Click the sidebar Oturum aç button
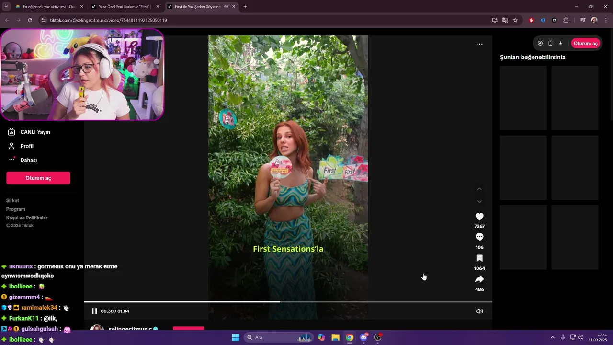Image resolution: width=613 pixels, height=345 pixels. point(38,178)
